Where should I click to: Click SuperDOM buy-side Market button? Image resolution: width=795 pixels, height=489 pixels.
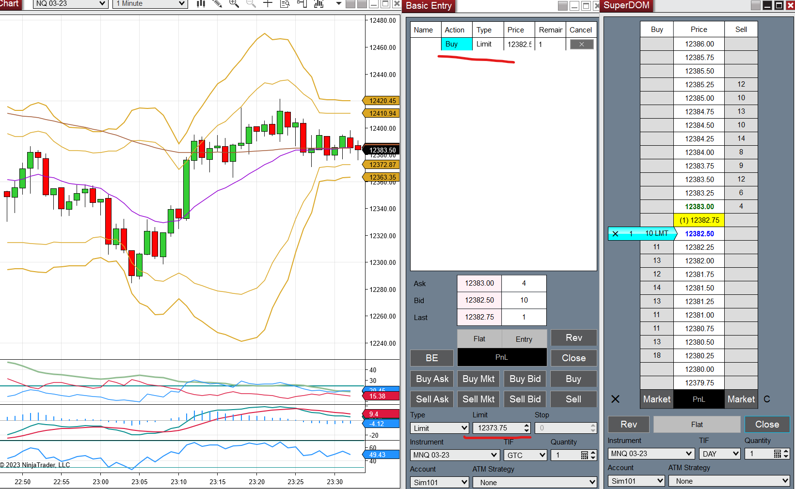tap(657, 399)
